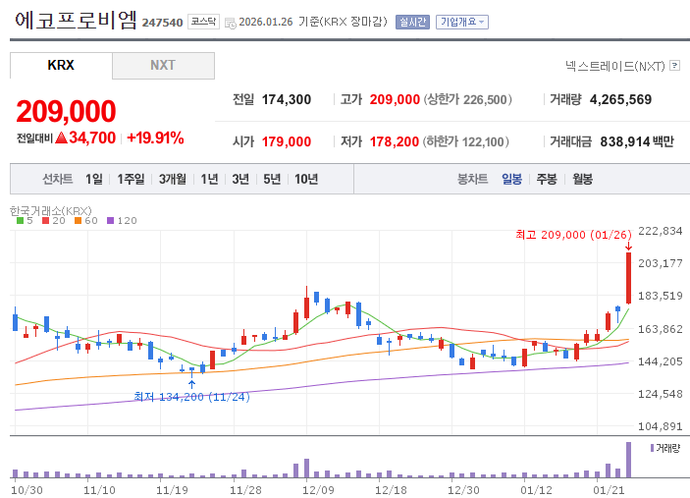This screenshot has width=690, height=498.
Task: Click the 실시간 button
Action: tap(412, 22)
